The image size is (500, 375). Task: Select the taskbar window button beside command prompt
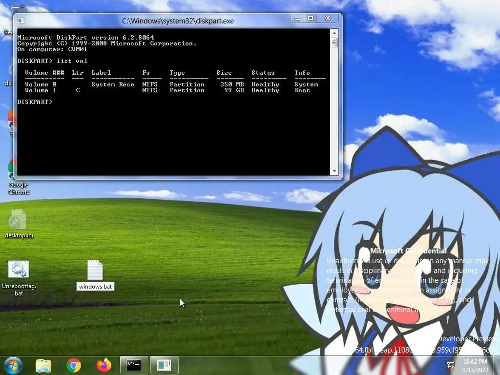(164, 365)
